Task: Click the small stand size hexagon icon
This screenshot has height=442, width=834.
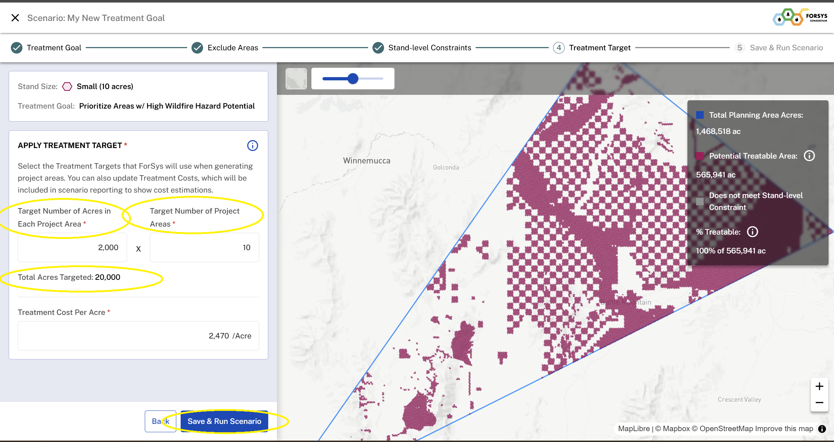Action: coord(67,87)
